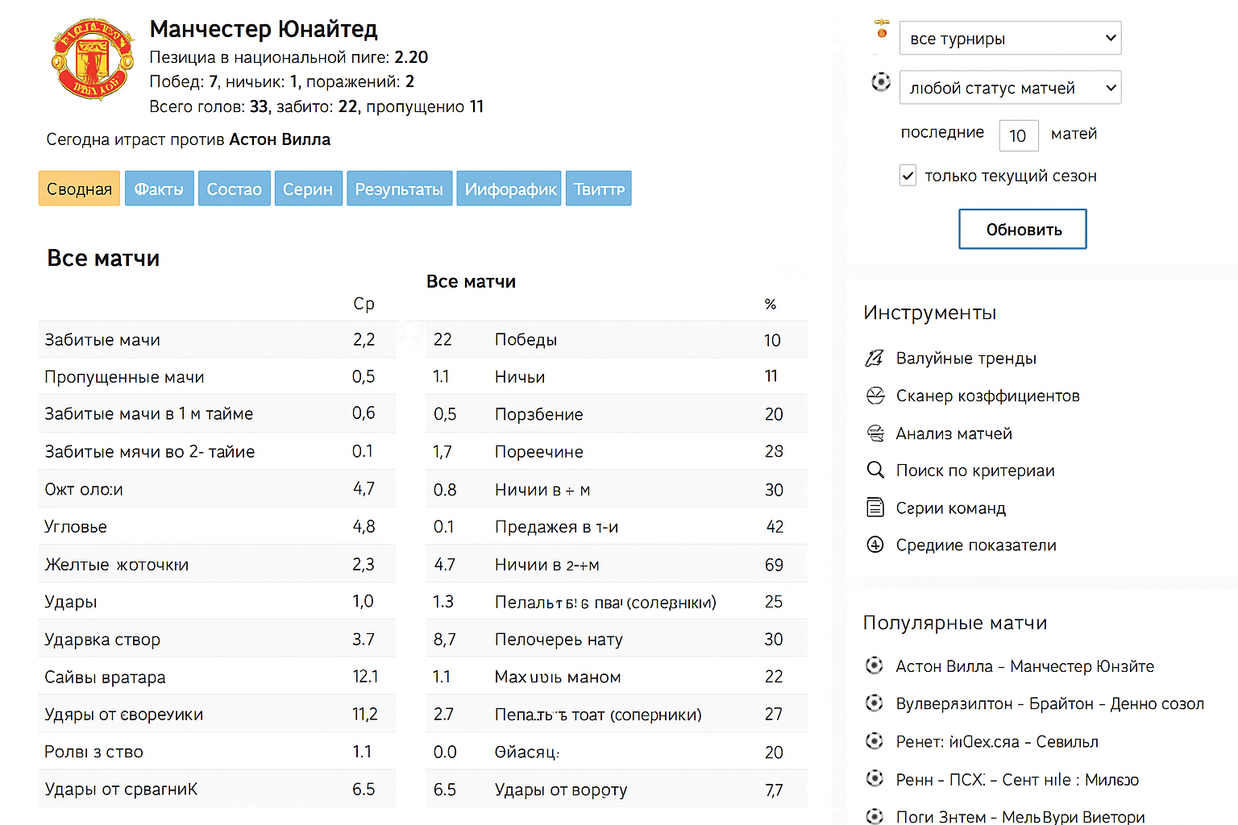This screenshot has height=825, width=1238.
Task: Click the icon beside Валуйные тренды
Action: click(874, 359)
